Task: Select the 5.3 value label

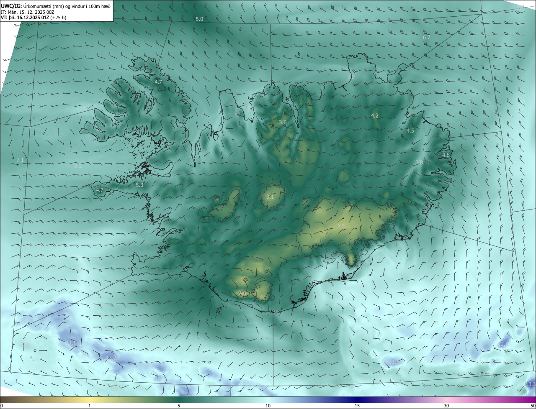Action: [x=139, y=185]
